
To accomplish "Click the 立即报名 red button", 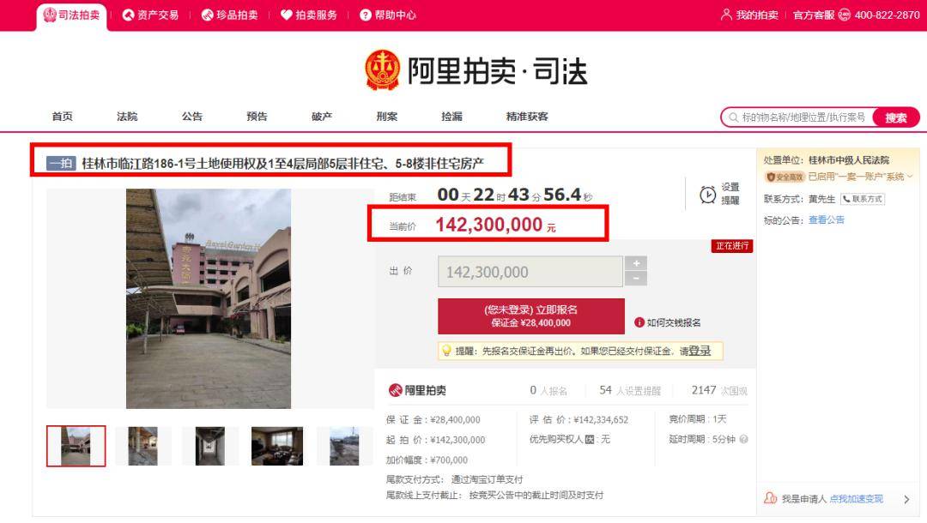I will click(531, 316).
